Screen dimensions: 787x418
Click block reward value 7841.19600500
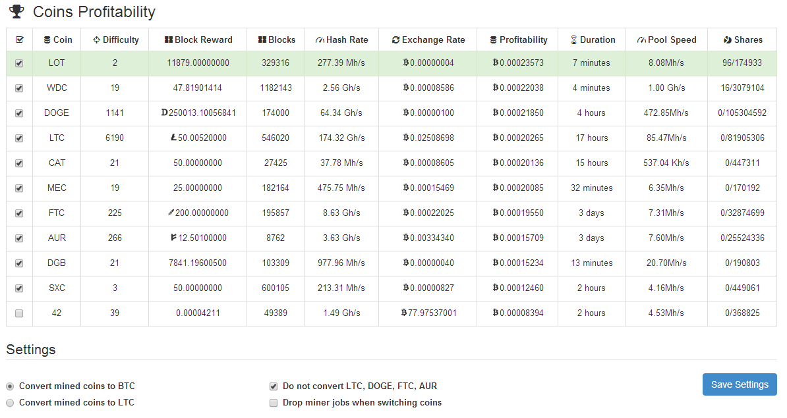pyautogui.click(x=198, y=263)
